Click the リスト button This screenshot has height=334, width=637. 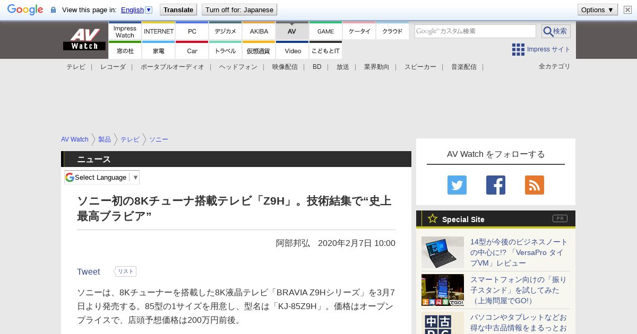[x=126, y=271]
